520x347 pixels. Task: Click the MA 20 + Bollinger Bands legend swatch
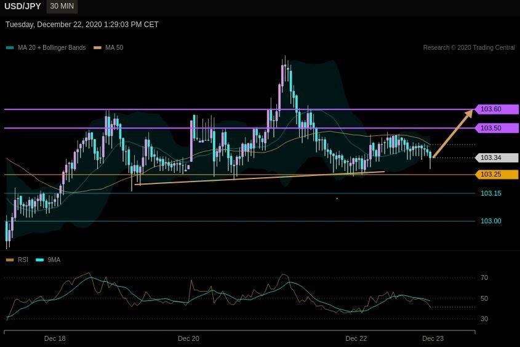[10, 48]
